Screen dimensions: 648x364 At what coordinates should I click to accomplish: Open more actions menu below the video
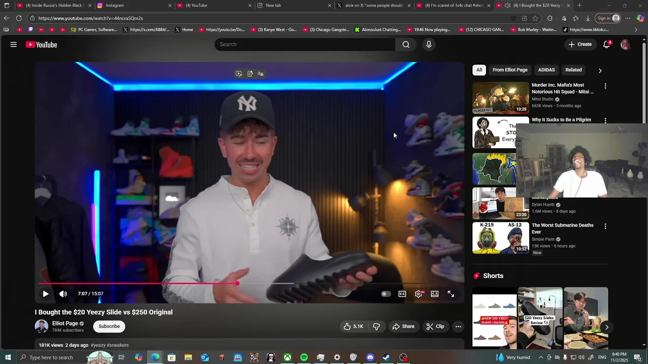(x=458, y=327)
